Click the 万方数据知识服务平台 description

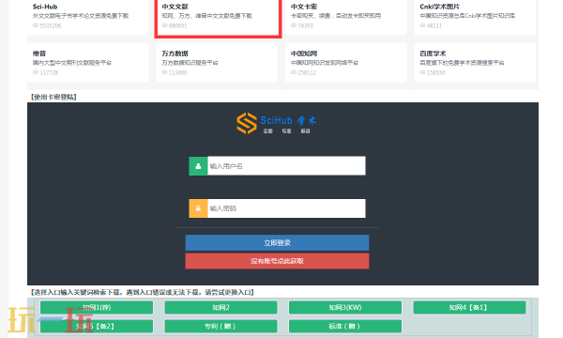tap(190, 63)
